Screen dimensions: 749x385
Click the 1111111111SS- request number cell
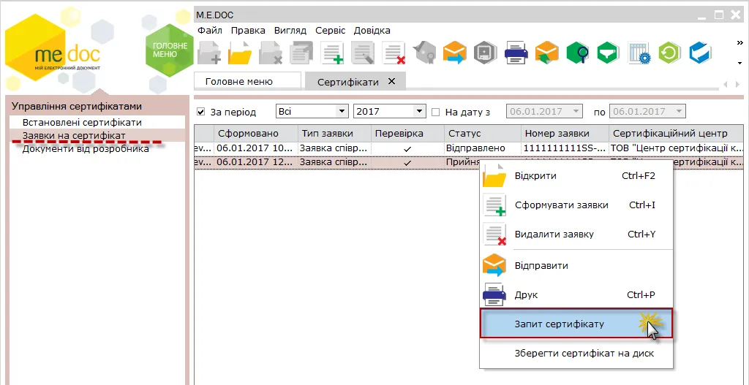[565, 148]
